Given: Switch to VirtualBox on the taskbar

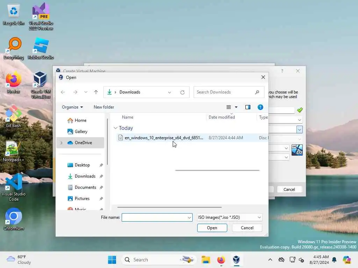Looking at the screenshot, I should coord(236,260).
